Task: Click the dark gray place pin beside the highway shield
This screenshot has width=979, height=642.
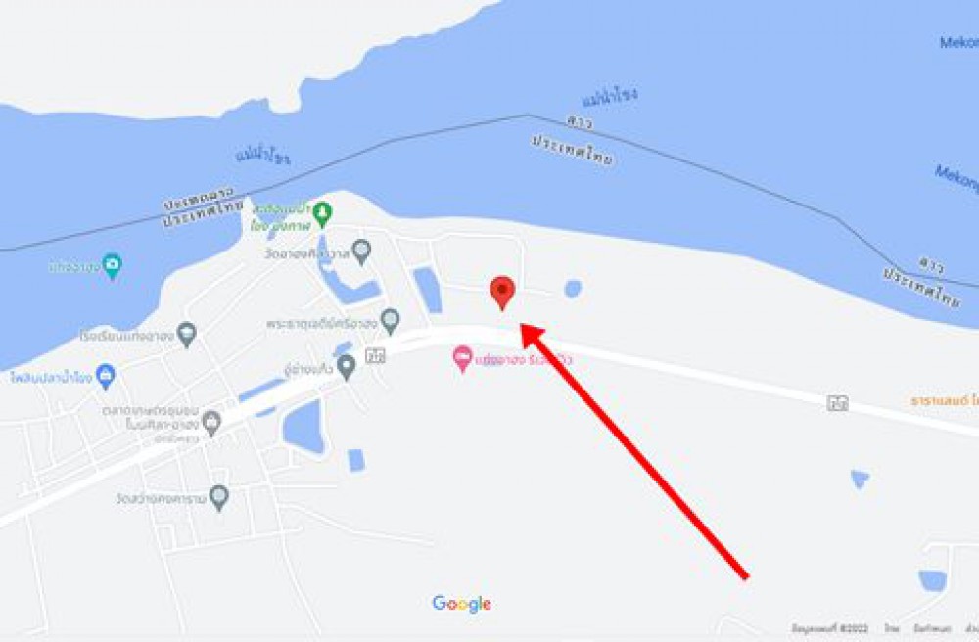Action: pos(346,367)
